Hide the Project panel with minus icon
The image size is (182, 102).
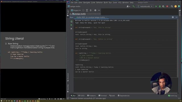click(x=99, y=10)
